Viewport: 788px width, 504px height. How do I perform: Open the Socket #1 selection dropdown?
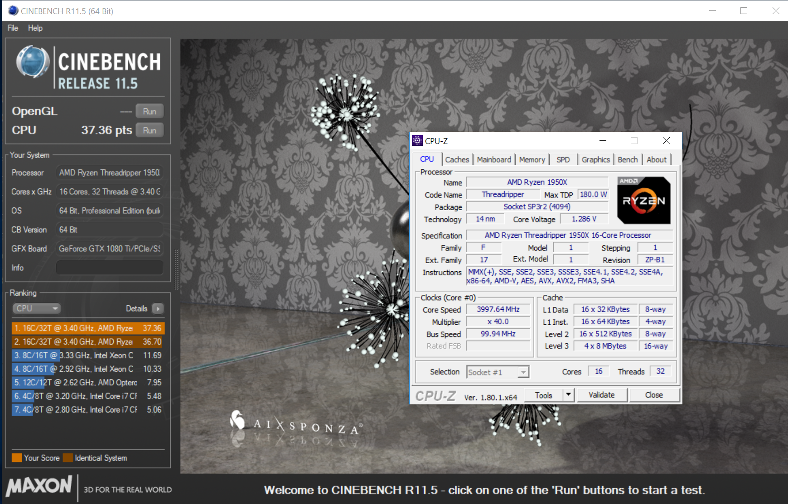498,372
